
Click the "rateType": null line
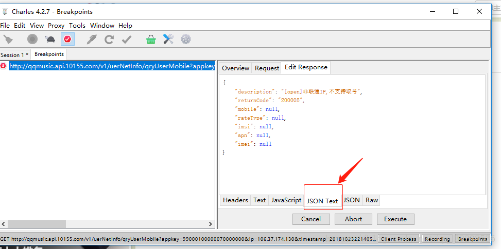point(260,118)
